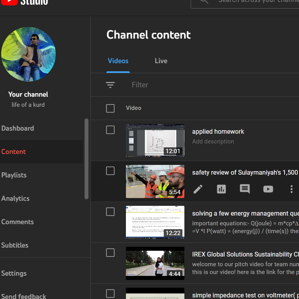Open edit details pencil for safety review video
This screenshot has width=299, height=299.
(x=198, y=189)
